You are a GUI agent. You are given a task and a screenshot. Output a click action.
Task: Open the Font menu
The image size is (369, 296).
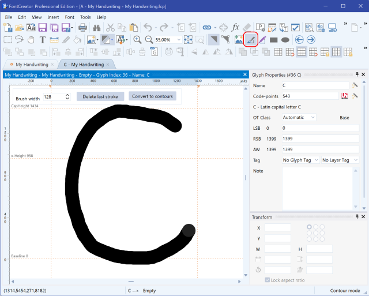[x=69, y=17]
